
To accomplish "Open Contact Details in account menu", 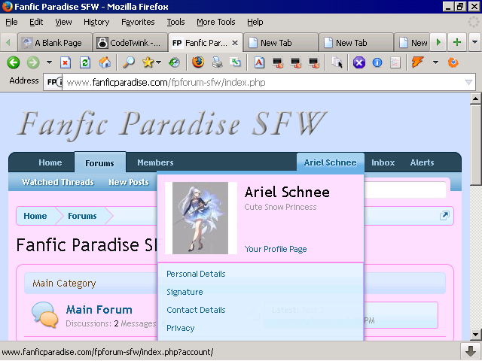I will (196, 310).
